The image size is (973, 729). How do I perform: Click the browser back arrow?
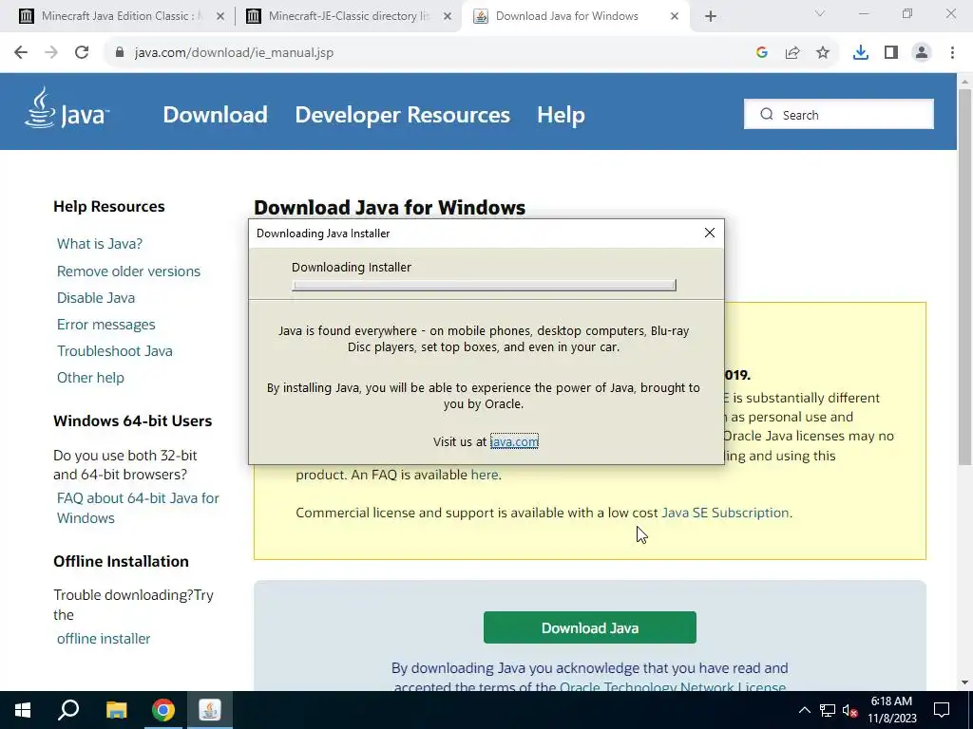[21, 53]
